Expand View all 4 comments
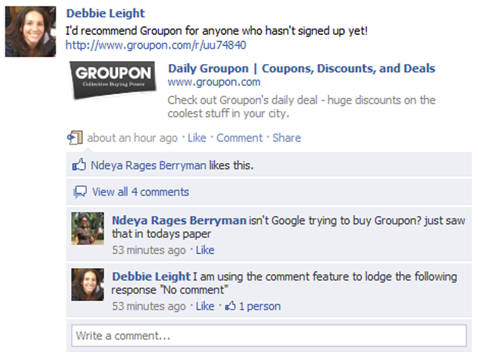 pyautogui.click(x=140, y=192)
